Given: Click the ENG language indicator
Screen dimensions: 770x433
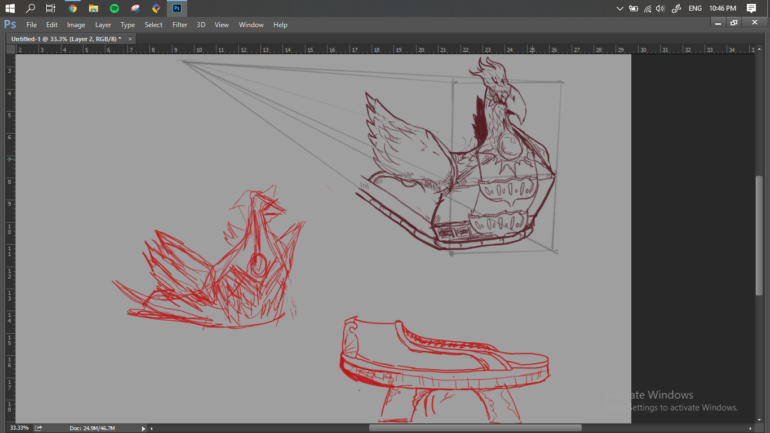Looking at the screenshot, I should point(695,8).
